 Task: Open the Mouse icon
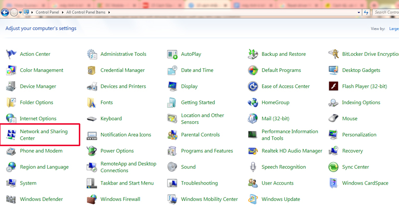333,119
